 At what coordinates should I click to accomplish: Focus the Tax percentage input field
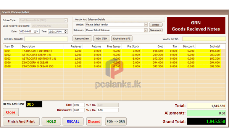(79, 105)
